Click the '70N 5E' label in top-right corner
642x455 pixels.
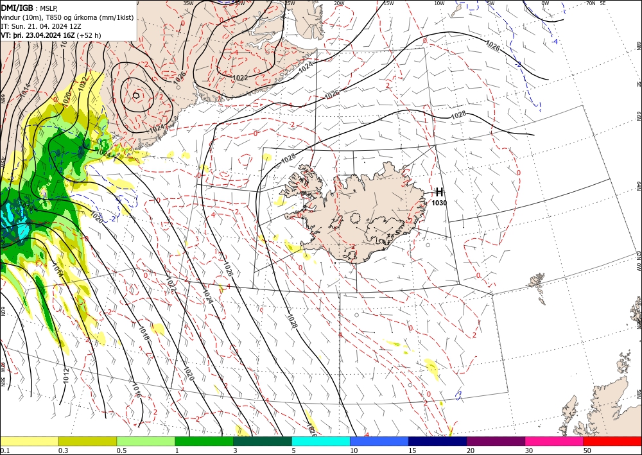coord(596,3)
